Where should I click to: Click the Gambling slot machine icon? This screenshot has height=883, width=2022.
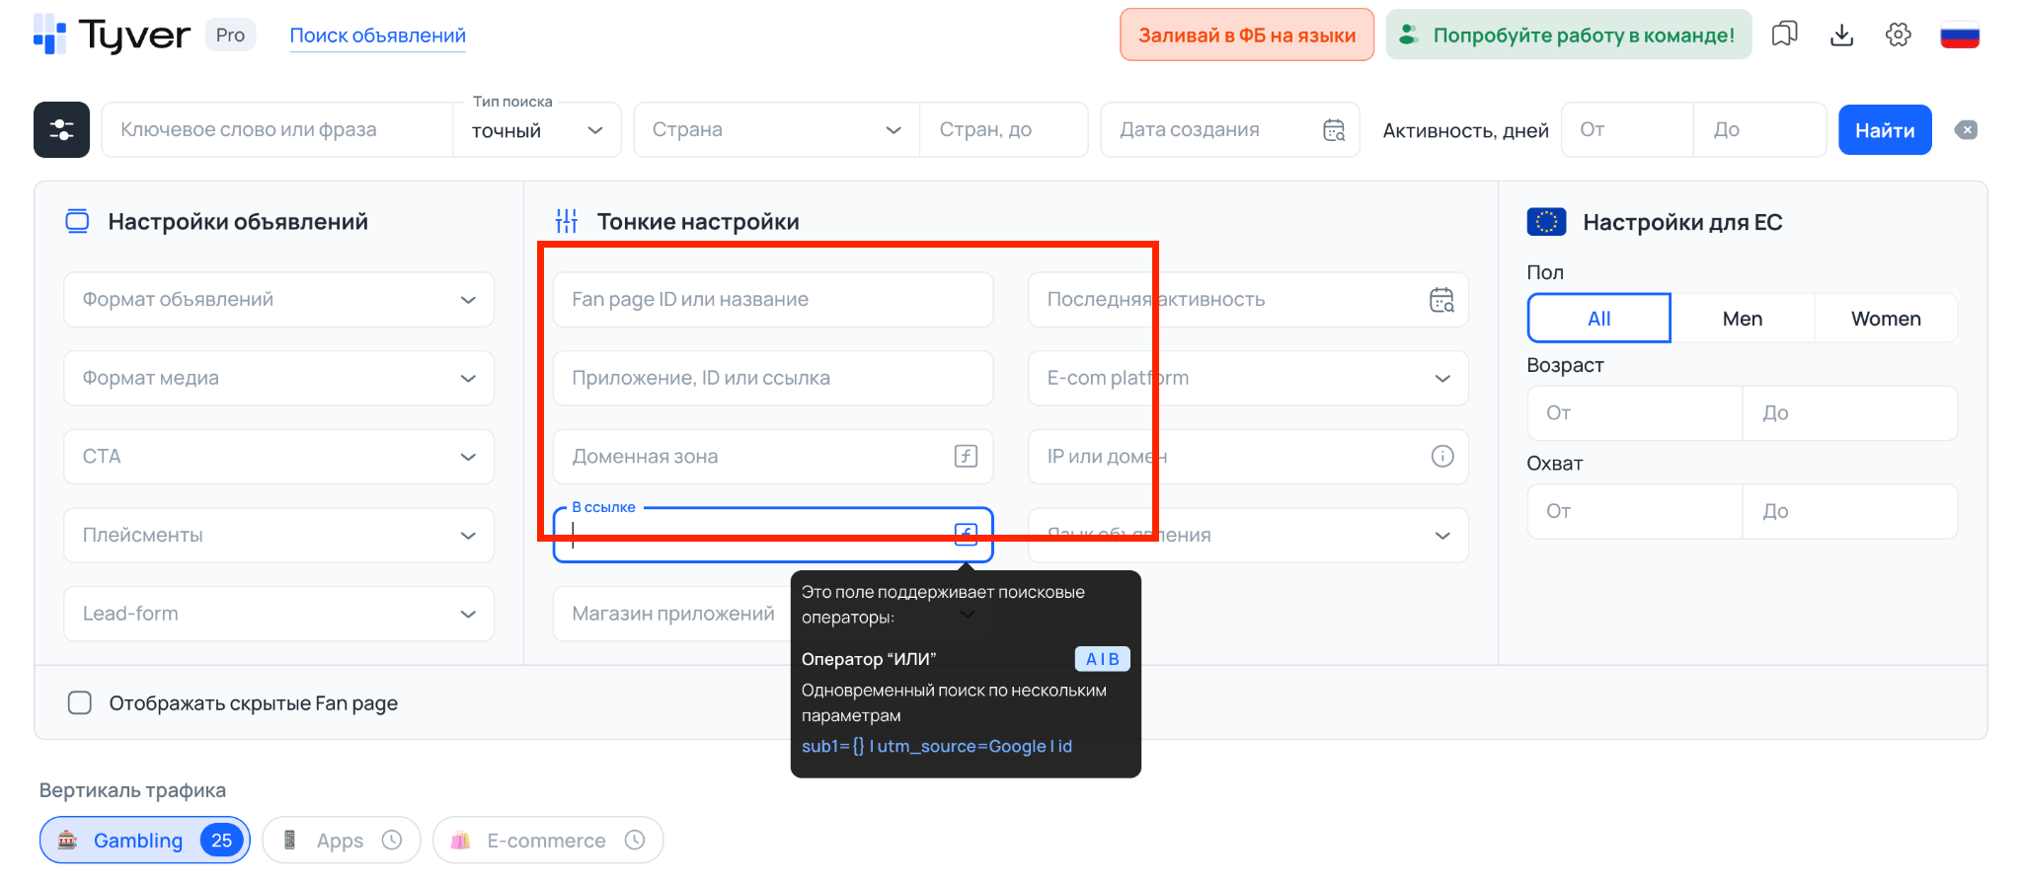67,840
